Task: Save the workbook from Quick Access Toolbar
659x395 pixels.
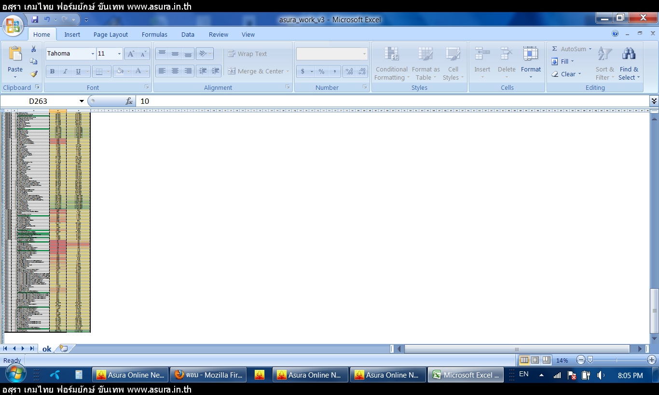Action: [x=35, y=20]
